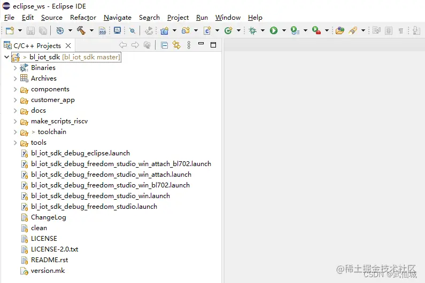
Task: Open the Projects View Menu (three dots)
Action: click(189, 45)
